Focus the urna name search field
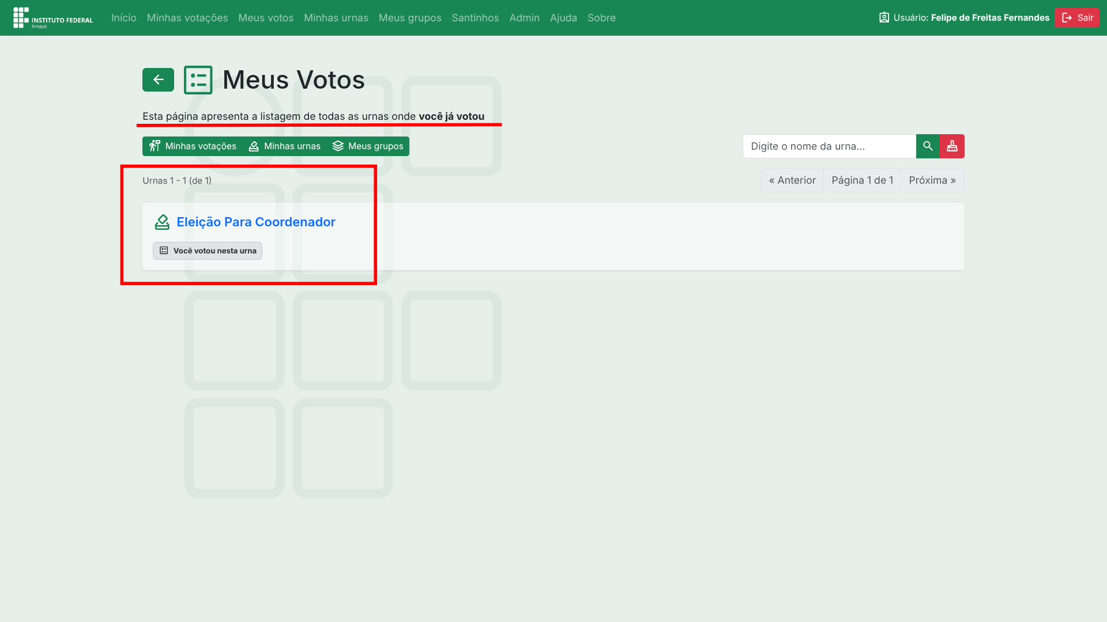 click(x=829, y=146)
